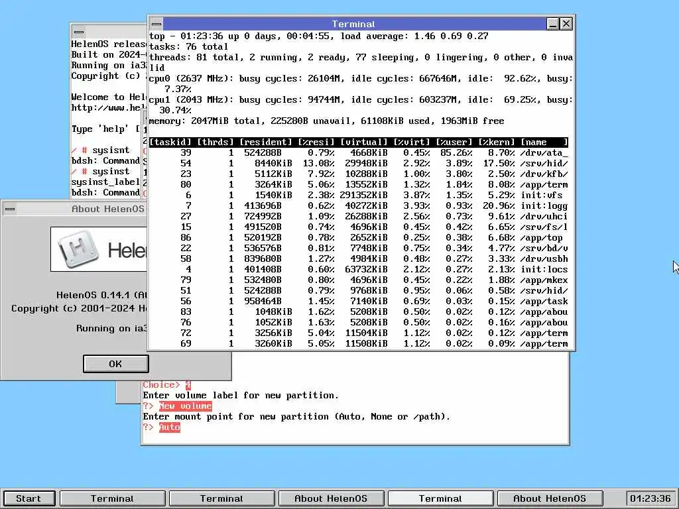Select the row for task 79 /app/mkex
This screenshot has height=509, width=679.
point(358,280)
